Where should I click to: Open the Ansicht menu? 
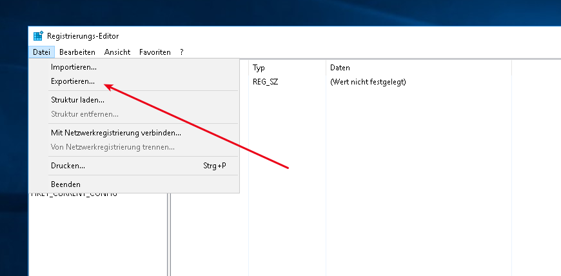(117, 52)
